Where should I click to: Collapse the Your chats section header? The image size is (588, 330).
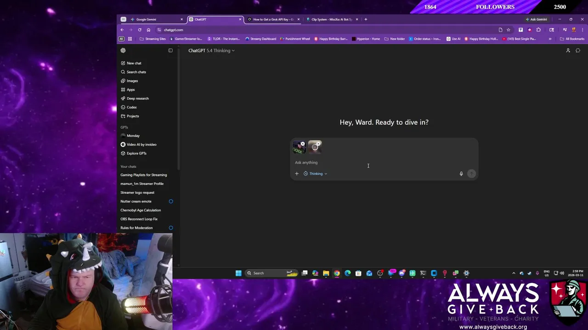click(128, 167)
